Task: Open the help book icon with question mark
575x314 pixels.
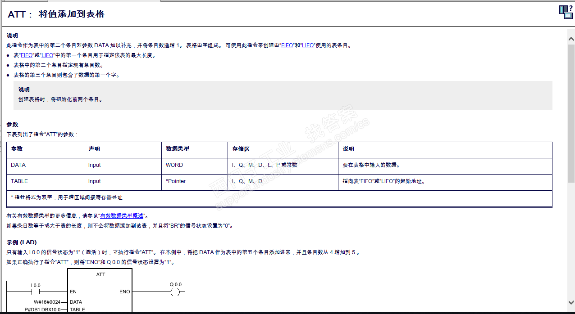Action: 566,12
